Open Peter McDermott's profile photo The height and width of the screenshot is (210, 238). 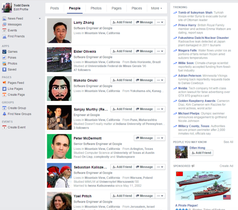pos(59,146)
